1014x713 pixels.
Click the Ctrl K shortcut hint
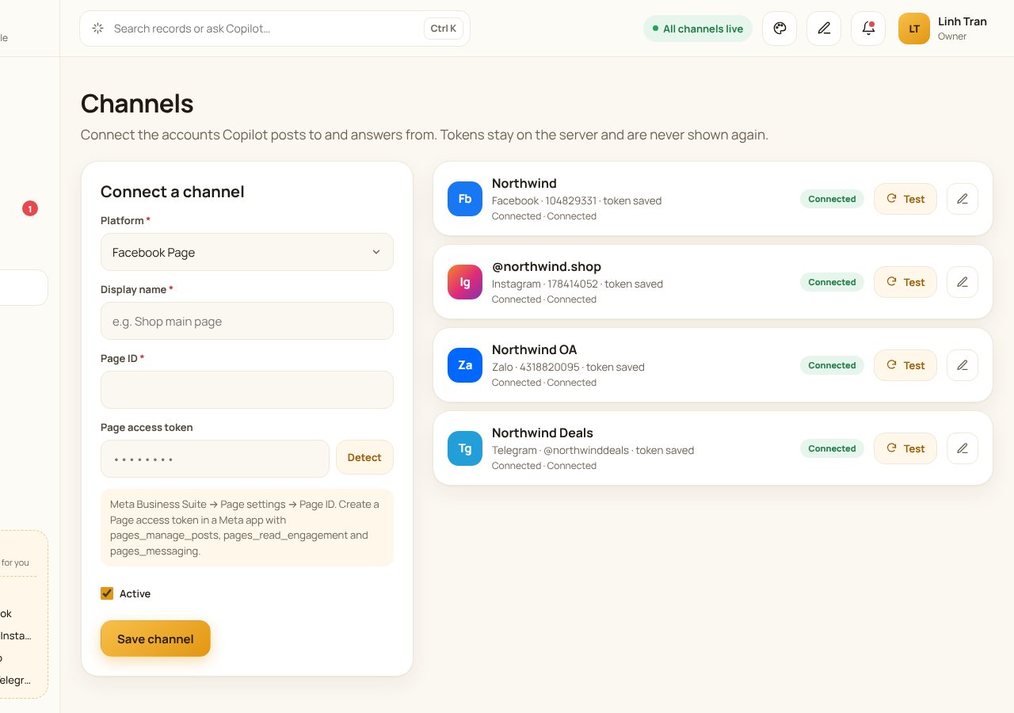tap(444, 29)
